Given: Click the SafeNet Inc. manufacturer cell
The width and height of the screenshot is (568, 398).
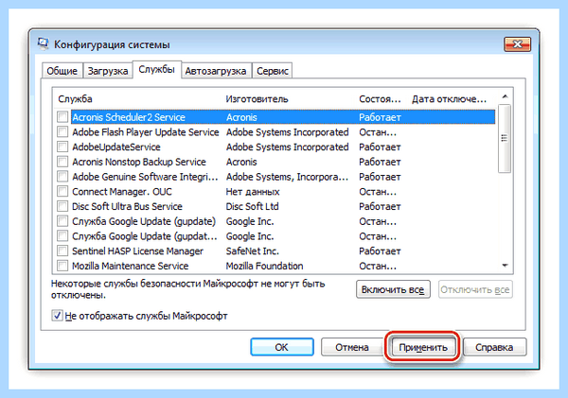Looking at the screenshot, I should (x=252, y=251).
